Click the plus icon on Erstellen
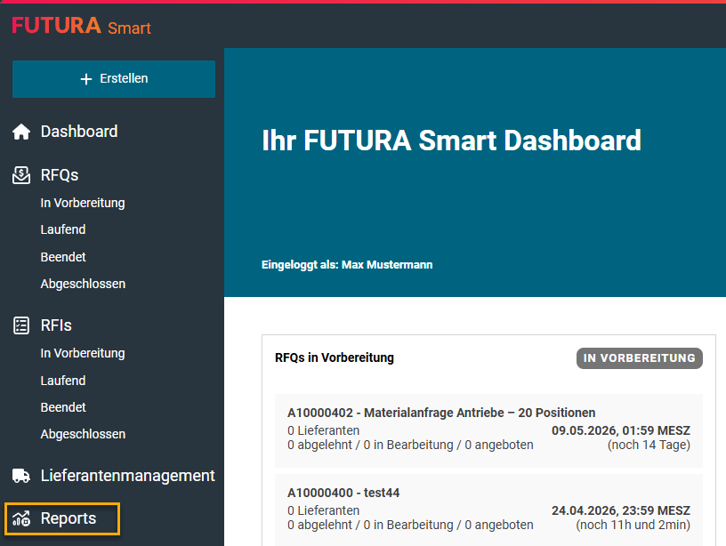Image resolution: width=726 pixels, height=546 pixels. [86, 79]
